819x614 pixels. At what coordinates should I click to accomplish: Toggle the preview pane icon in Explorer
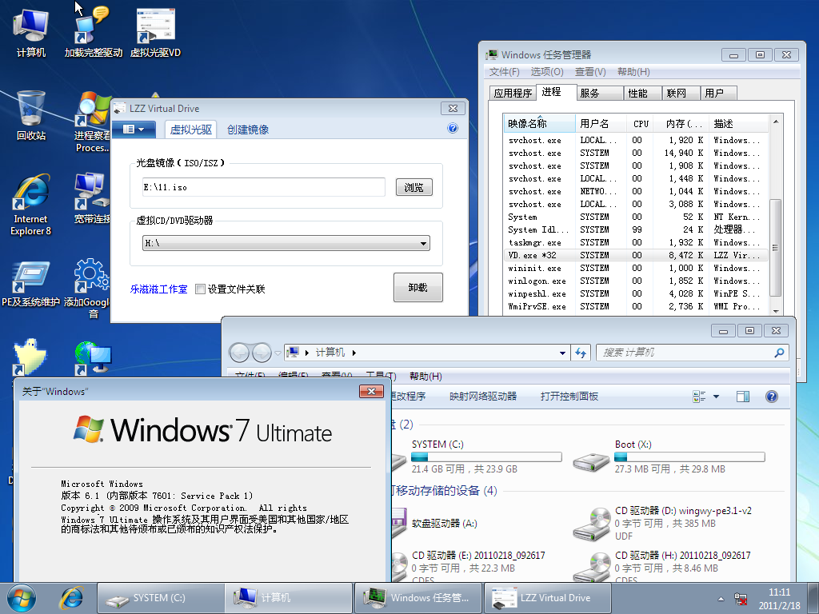point(743,397)
